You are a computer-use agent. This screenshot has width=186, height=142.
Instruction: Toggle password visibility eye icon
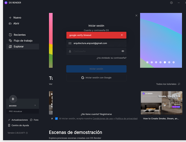[123, 51]
